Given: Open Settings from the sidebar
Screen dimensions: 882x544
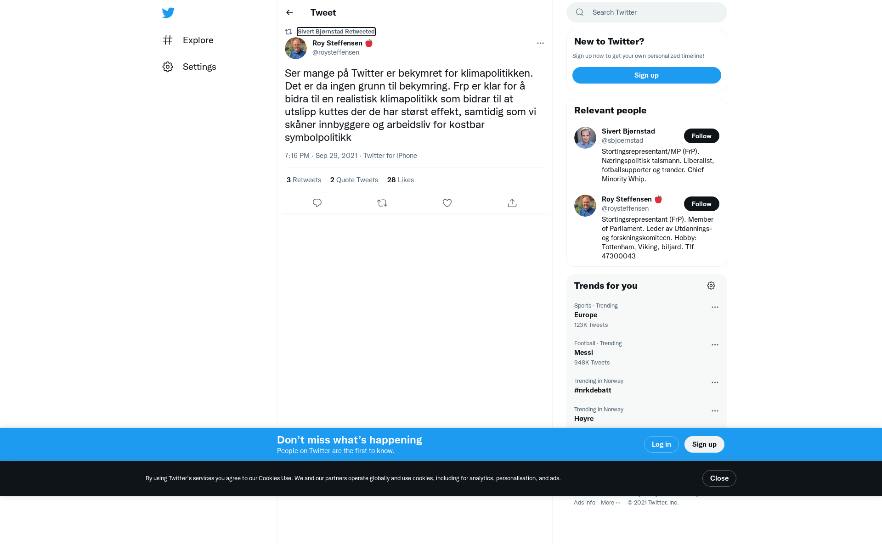Looking at the screenshot, I should (x=189, y=67).
